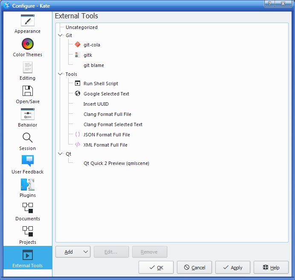The width and height of the screenshot is (295, 280).
Task: Click the Cancel button
Action: (x=194, y=267)
